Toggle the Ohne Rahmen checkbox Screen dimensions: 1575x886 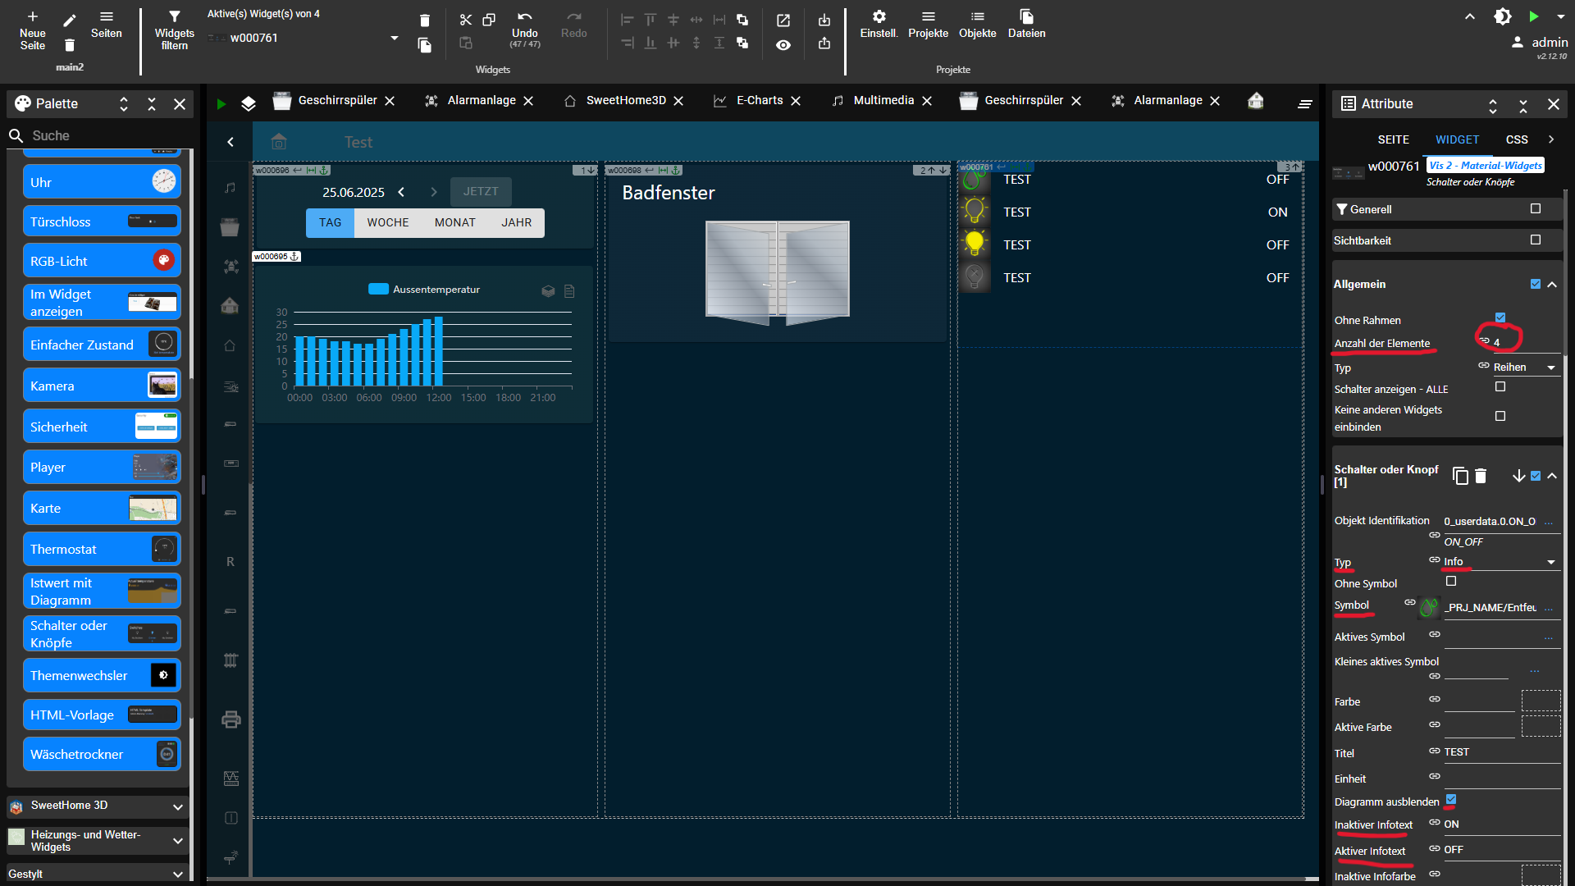[x=1500, y=317]
